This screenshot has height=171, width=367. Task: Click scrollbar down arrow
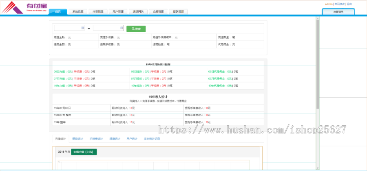coord(318,168)
